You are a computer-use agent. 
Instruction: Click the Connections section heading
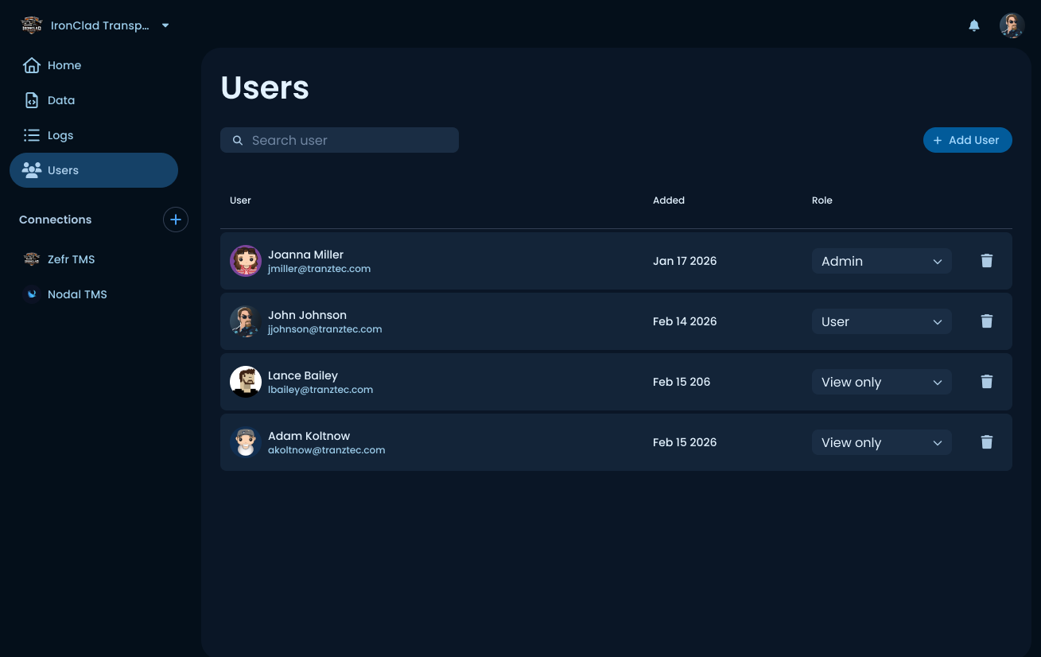click(56, 220)
